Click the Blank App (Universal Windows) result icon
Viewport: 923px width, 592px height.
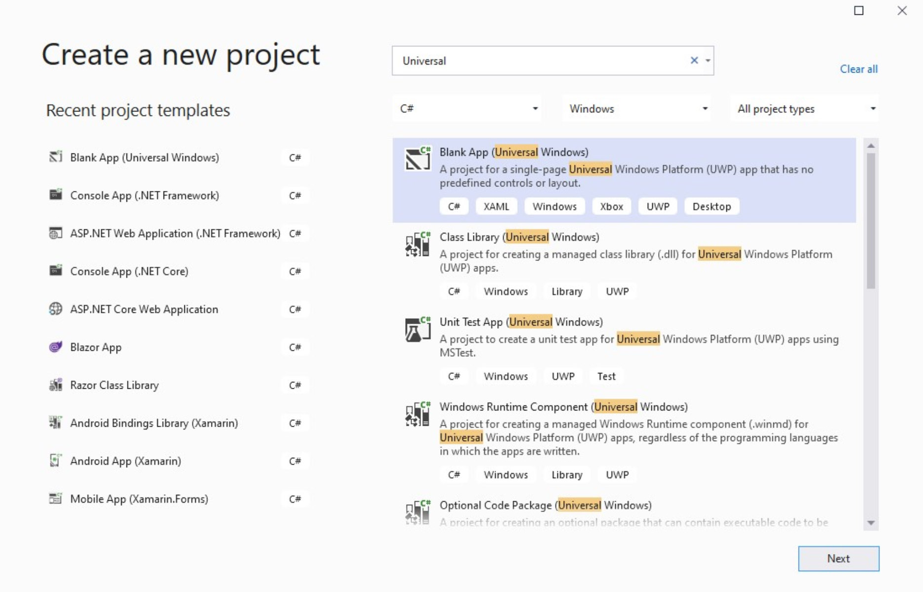(x=418, y=158)
